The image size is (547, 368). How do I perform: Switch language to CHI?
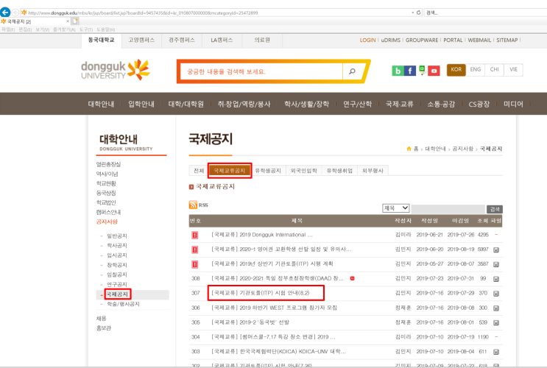point(494,69)
